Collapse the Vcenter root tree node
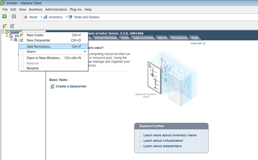Image resolution: width=258 pixels, height=160 pixels. pos(3,32)
